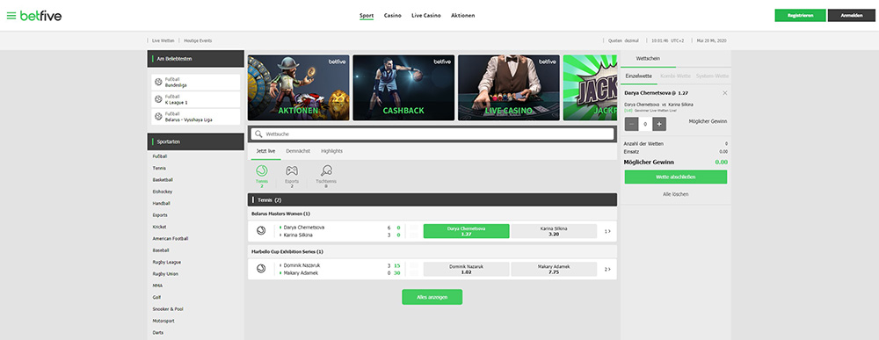Click the stake amount field showing 0
This screenshot has height=340, width=879.
tap(645, 125)
